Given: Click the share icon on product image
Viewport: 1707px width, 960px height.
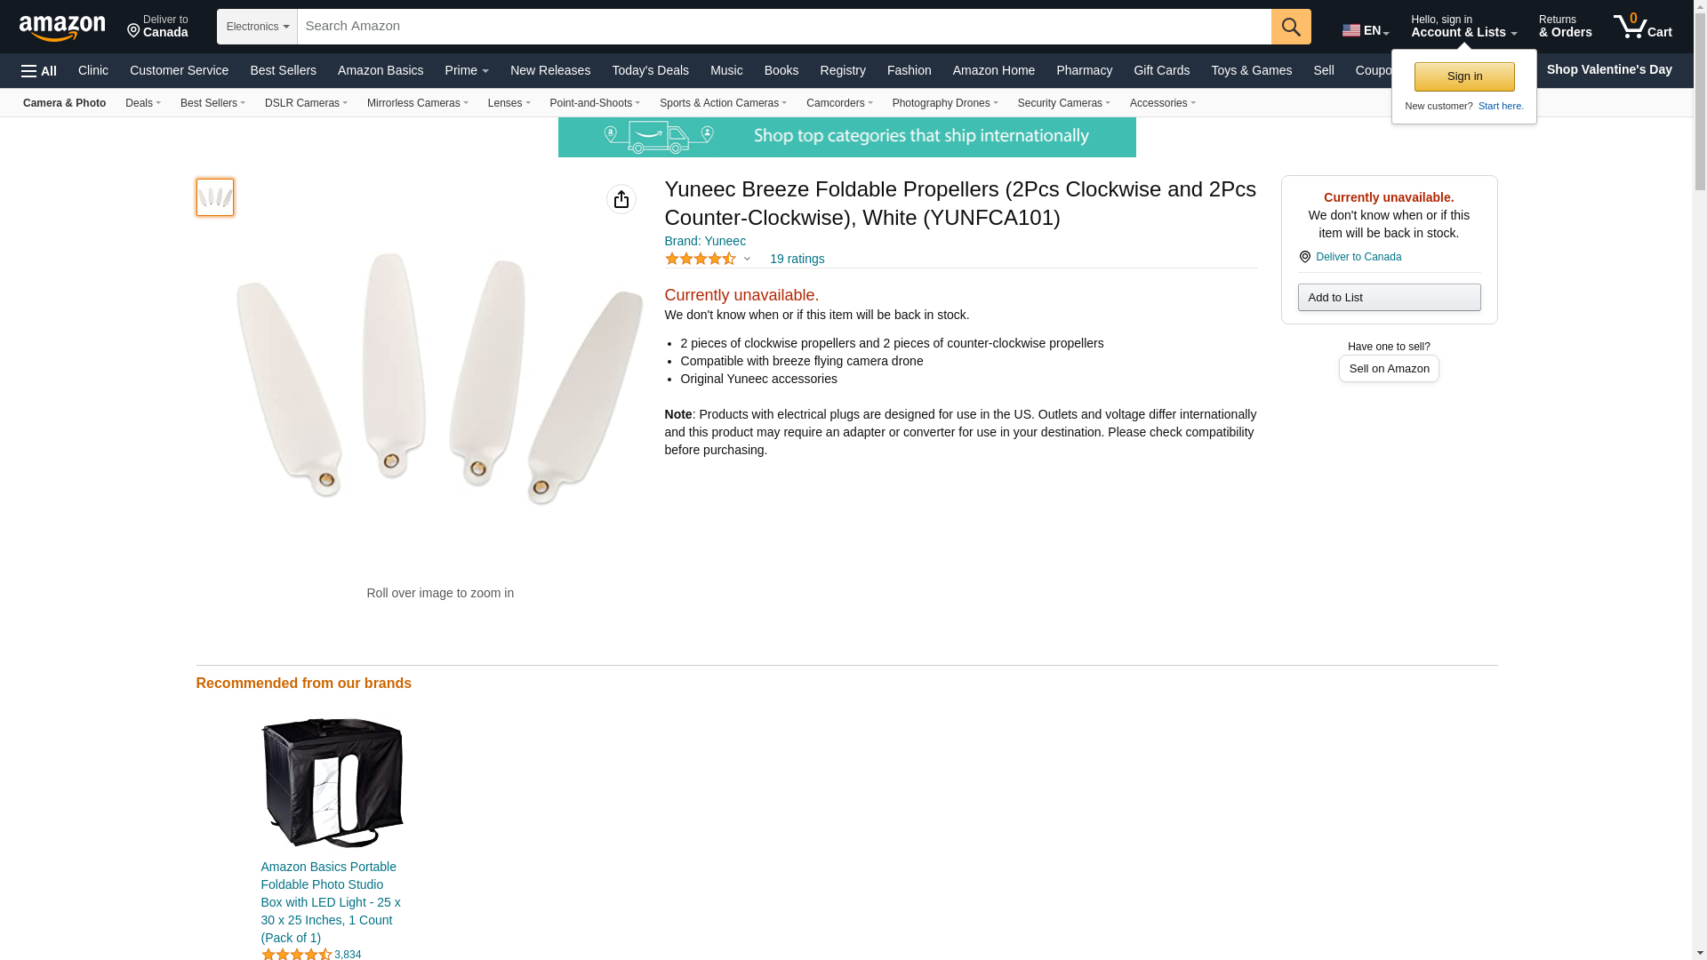Looking at the screenshot, I should (x=621, y=199).
